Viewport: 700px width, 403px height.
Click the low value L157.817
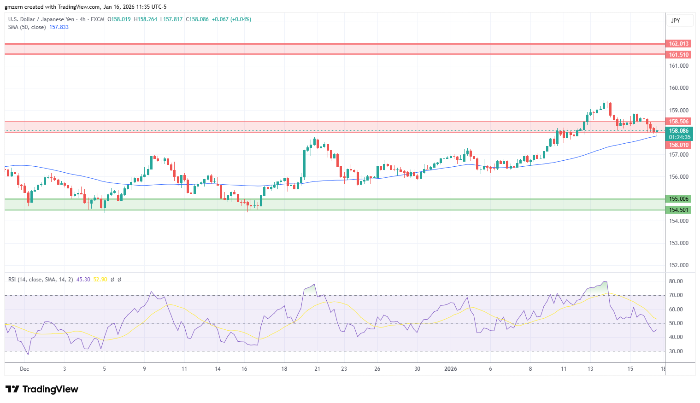pyautogui.click(x=171, y=19)
